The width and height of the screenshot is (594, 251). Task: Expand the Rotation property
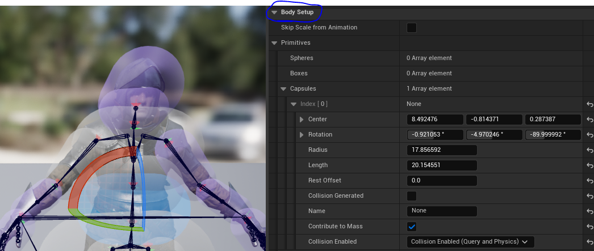tap(302, 135)
